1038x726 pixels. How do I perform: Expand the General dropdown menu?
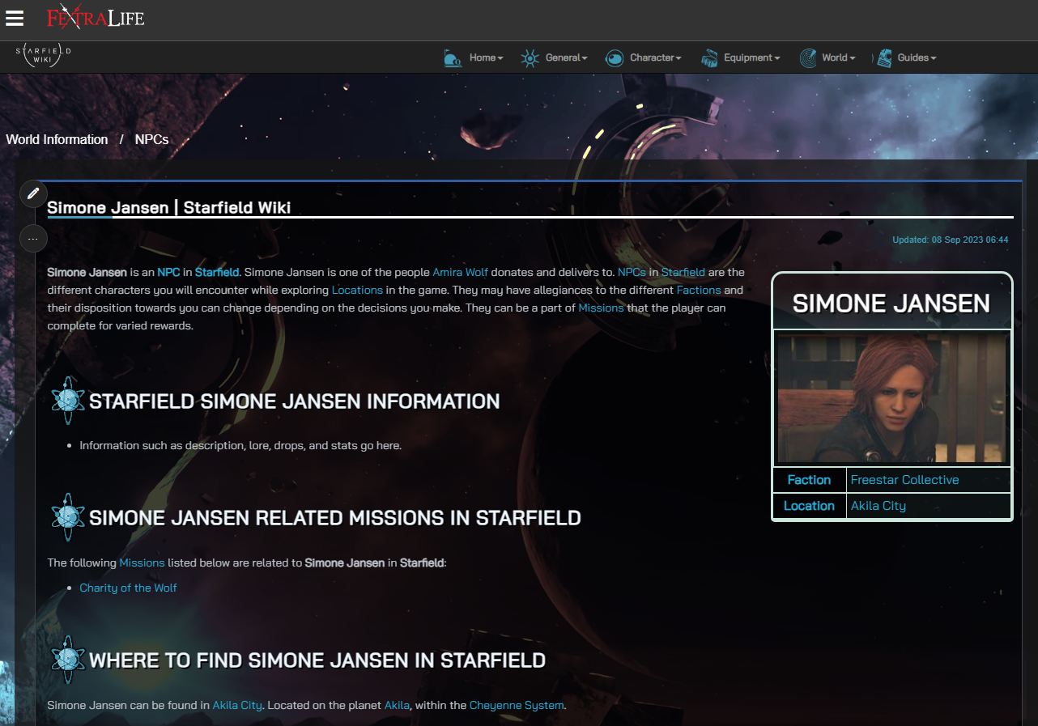[x=566, y=58]
